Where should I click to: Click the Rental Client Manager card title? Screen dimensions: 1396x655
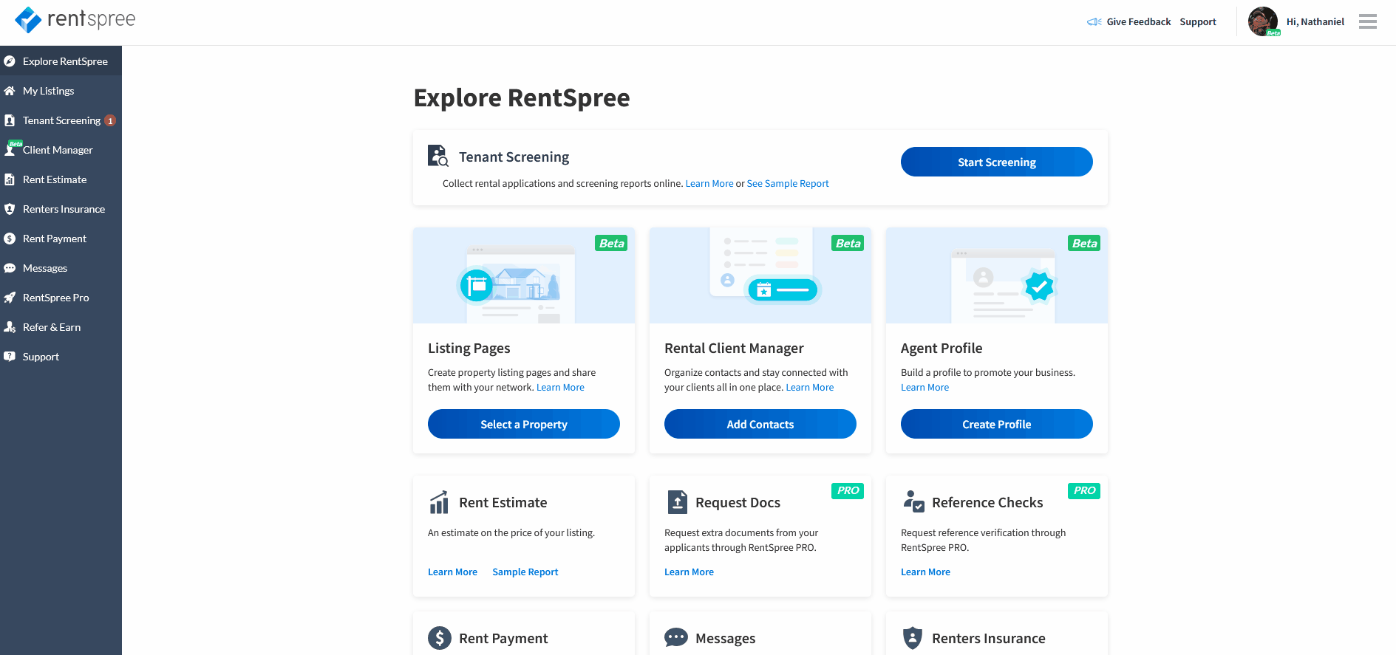point(734,348)
